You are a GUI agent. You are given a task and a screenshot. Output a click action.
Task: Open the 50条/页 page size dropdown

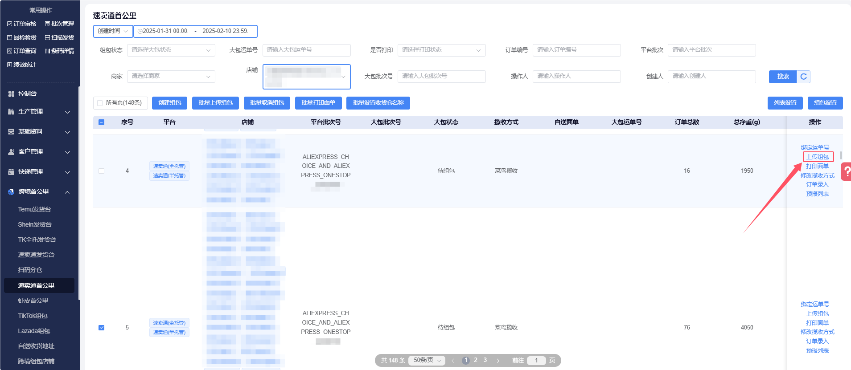click(x=427, y=361)
